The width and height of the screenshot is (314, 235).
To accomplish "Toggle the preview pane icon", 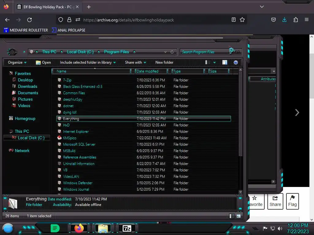I will click(x=225, y=62).
